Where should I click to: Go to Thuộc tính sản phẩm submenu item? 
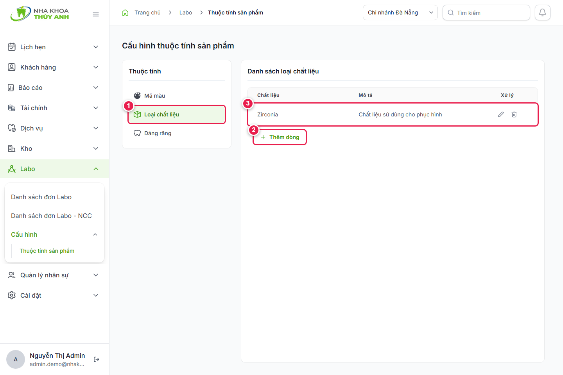47,251
